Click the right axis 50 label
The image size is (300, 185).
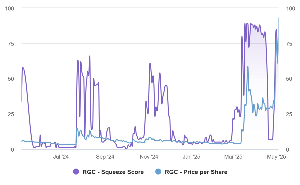tap(289, 79)
